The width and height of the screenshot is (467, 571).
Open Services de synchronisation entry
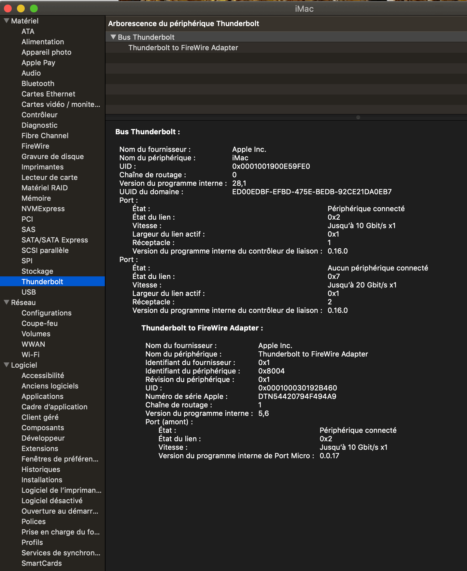(61, 553)
